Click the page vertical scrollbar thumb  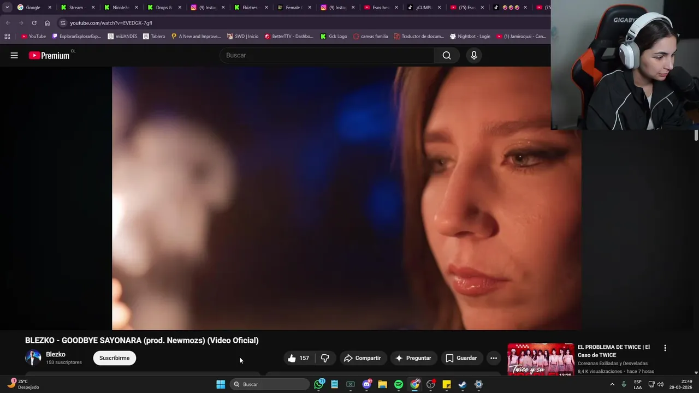click(696, 135)
